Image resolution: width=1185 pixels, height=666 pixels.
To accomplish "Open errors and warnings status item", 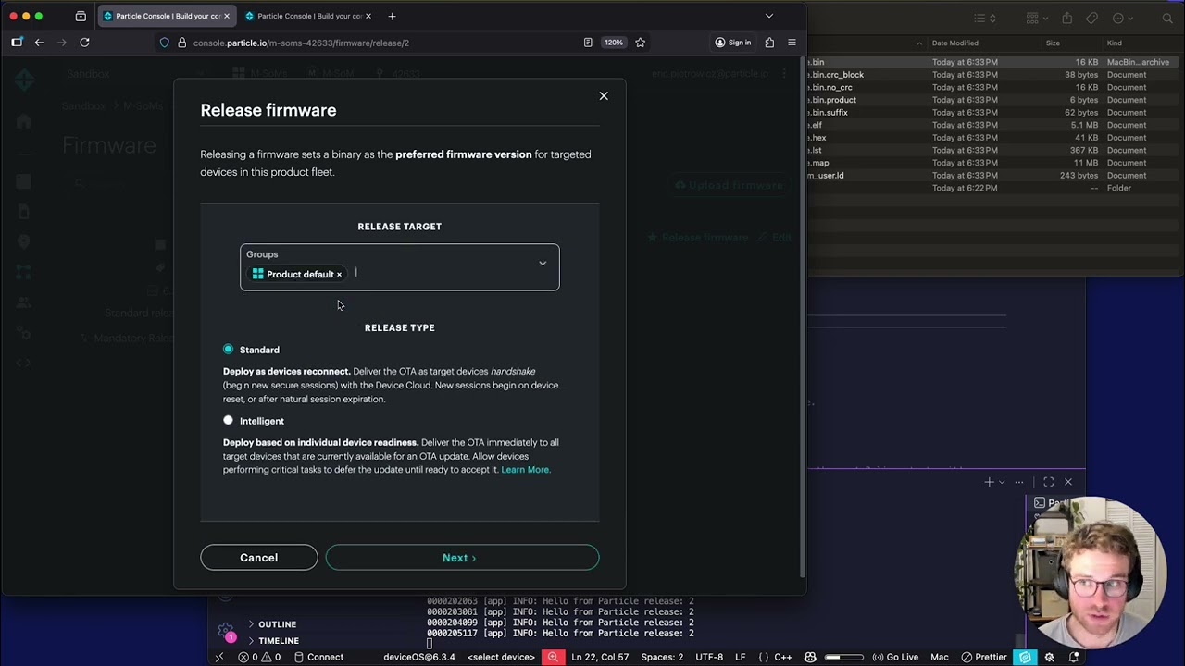I will click(x=259, y=657).
